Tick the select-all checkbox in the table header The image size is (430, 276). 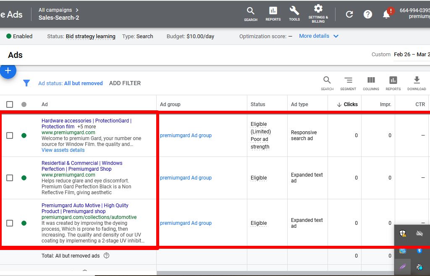pyautogui.click(x=10, y=104)
